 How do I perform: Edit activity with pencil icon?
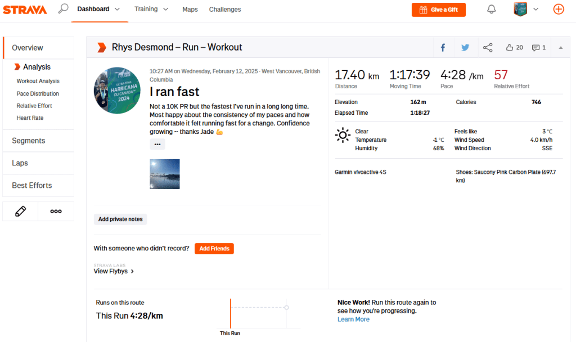tap(20, 211)
